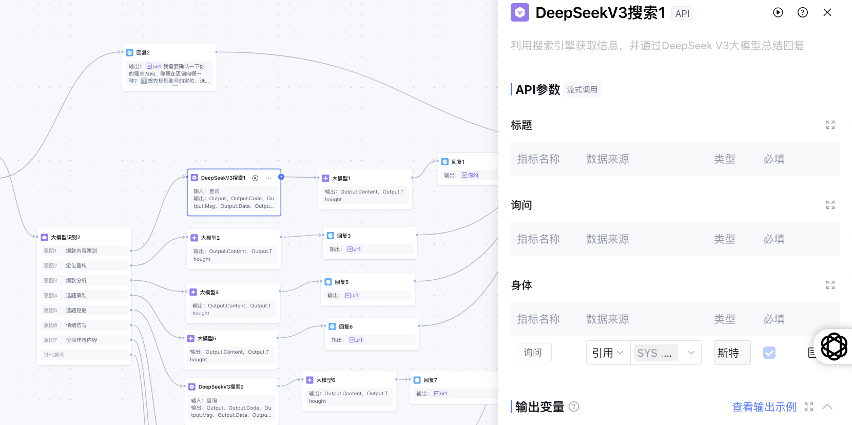Screen dimensions: 852x425
Task: Click the 询问 parameter name field
Action: [x=534, y=353]
